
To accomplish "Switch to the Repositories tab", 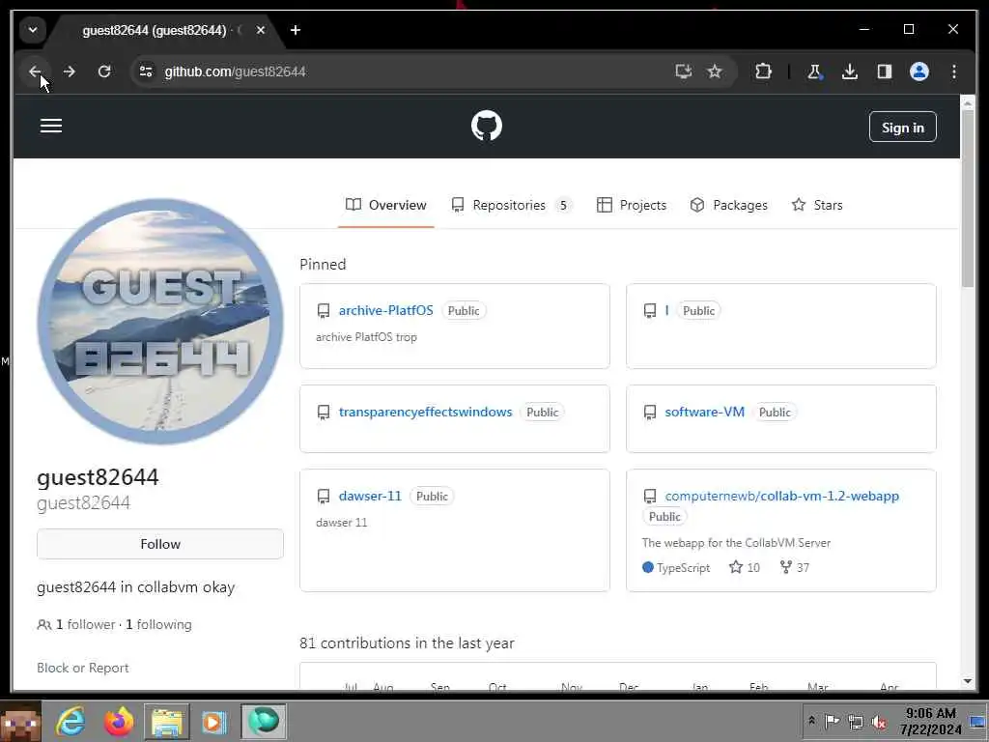I will 512,205.
